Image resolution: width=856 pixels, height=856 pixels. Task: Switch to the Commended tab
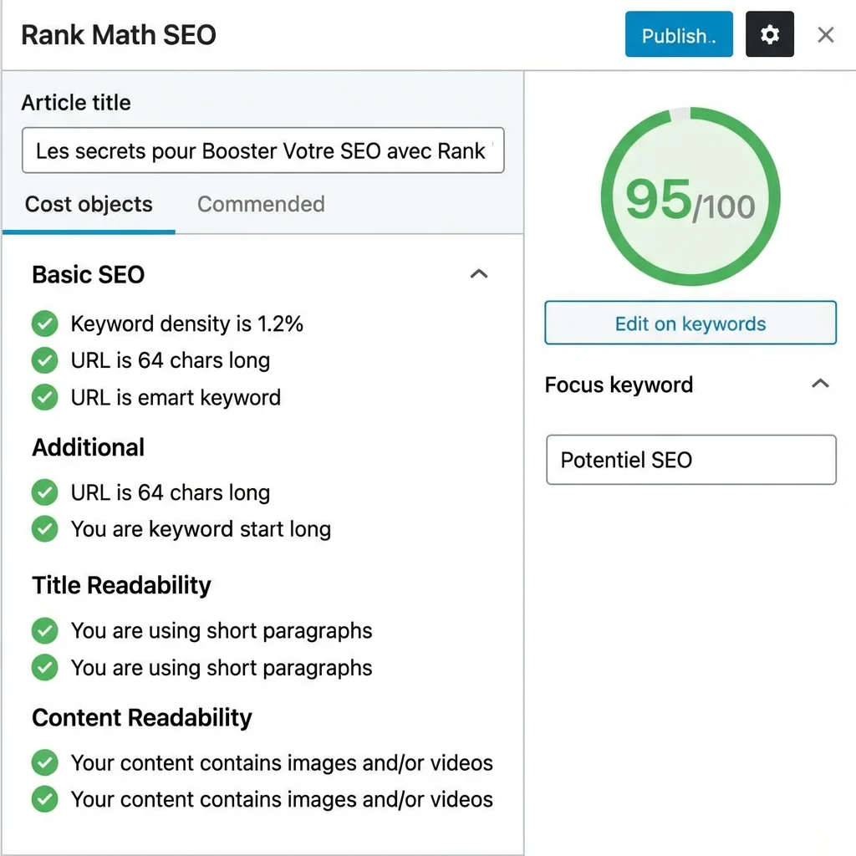[260, 204]
